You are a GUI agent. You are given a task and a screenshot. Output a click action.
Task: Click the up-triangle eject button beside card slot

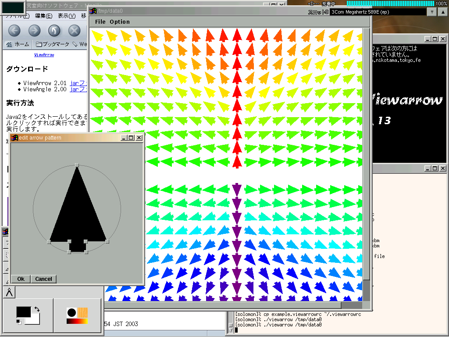[x=442, y=12]
